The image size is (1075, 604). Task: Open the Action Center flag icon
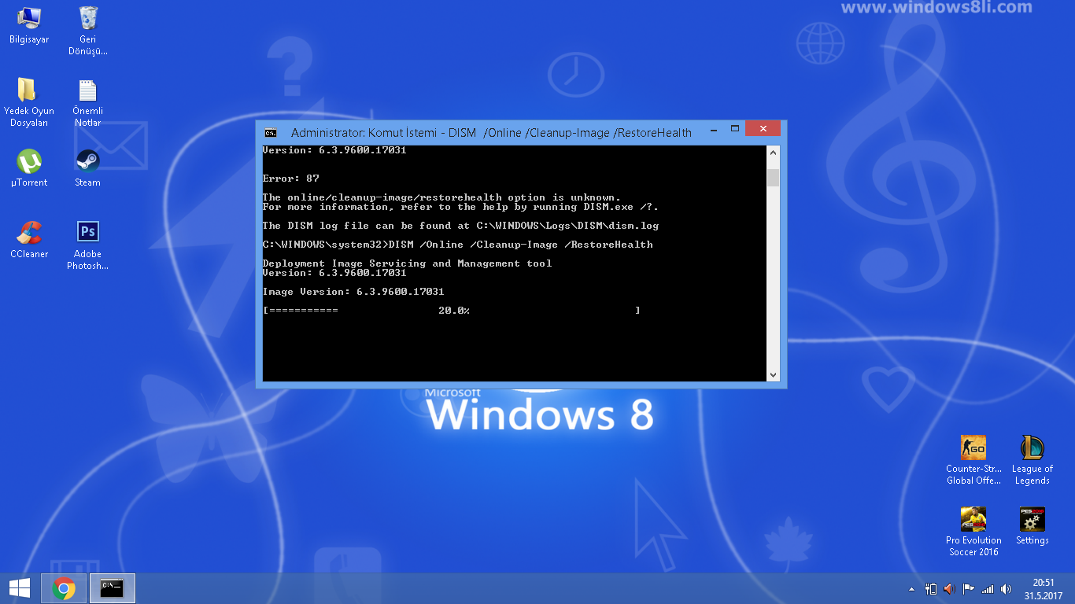(x=969, y=588)
